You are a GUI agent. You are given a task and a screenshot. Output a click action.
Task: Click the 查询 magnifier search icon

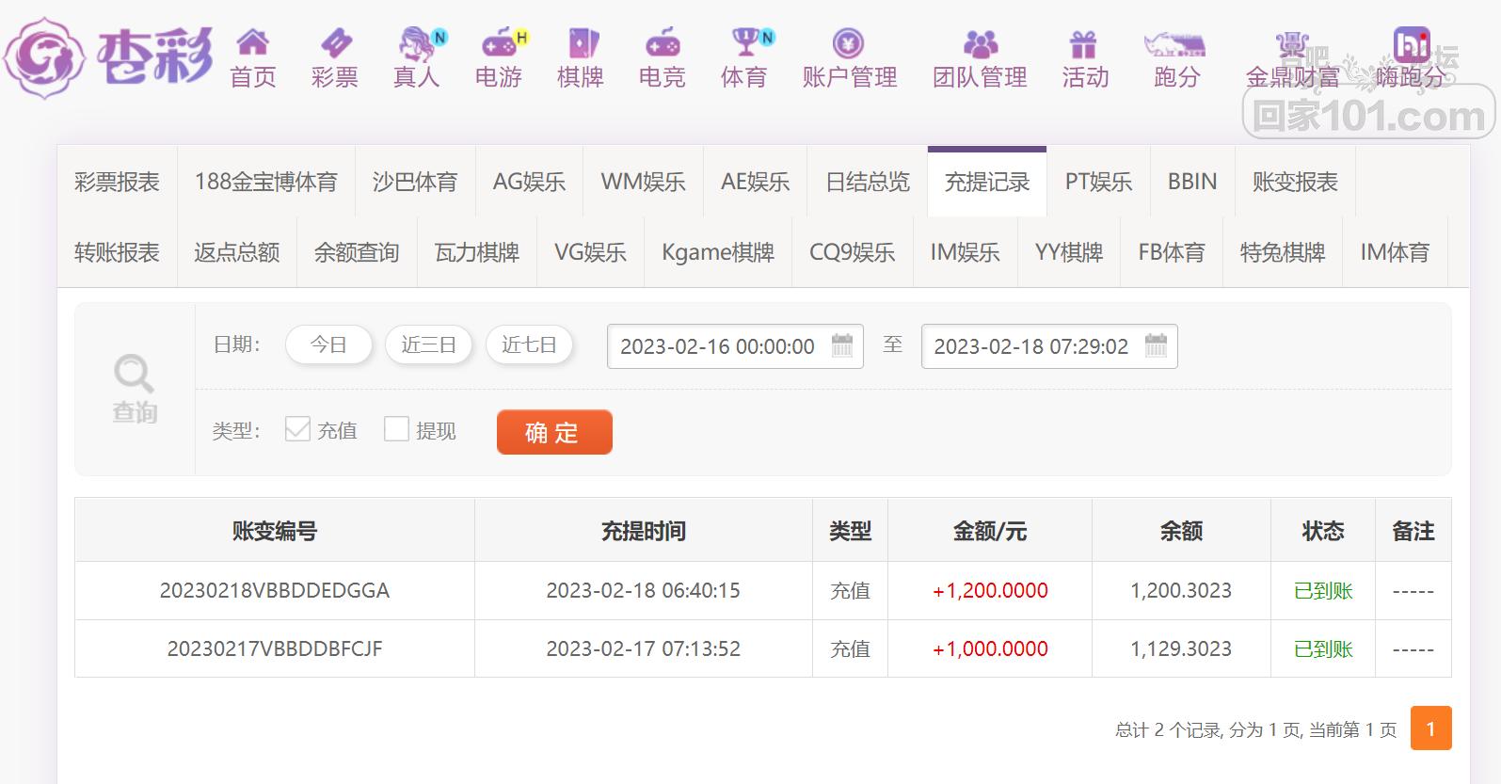[x=134, y=374]
